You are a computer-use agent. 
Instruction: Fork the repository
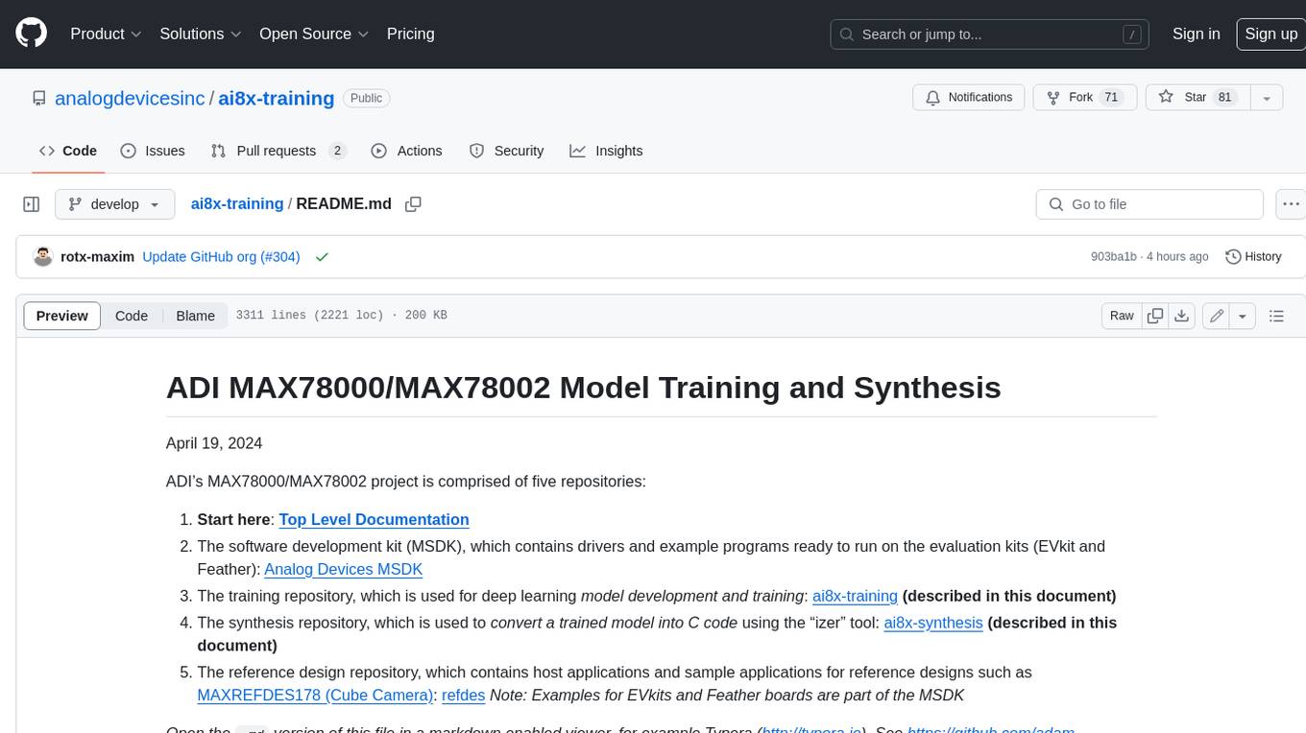[1084, 98]
